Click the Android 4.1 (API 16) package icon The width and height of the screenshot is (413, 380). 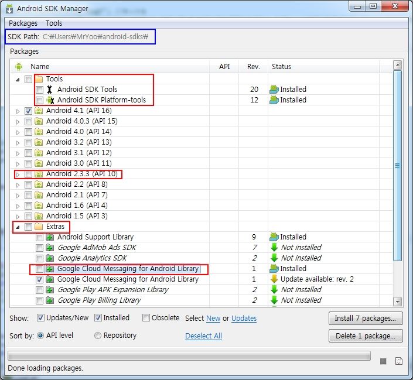click(x=39, y=111)
